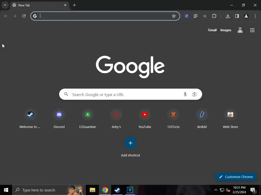This screenshot has width=261, height=195.
Task: Close the New Tab tab
Action: click(x=65, y=5)
